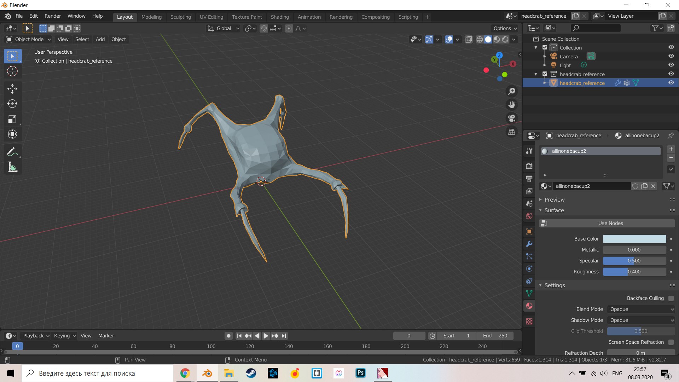
Task: Open the View Layer properties tab
Action: [x=529, y=191]
